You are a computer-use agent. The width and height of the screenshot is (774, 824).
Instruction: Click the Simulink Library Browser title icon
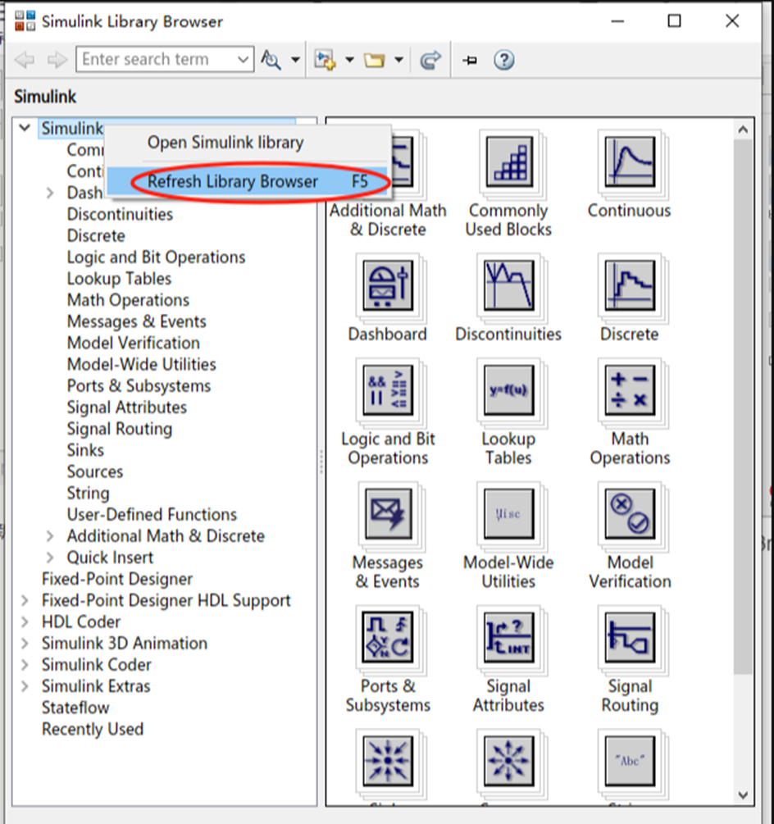click(x=25, y=21)
